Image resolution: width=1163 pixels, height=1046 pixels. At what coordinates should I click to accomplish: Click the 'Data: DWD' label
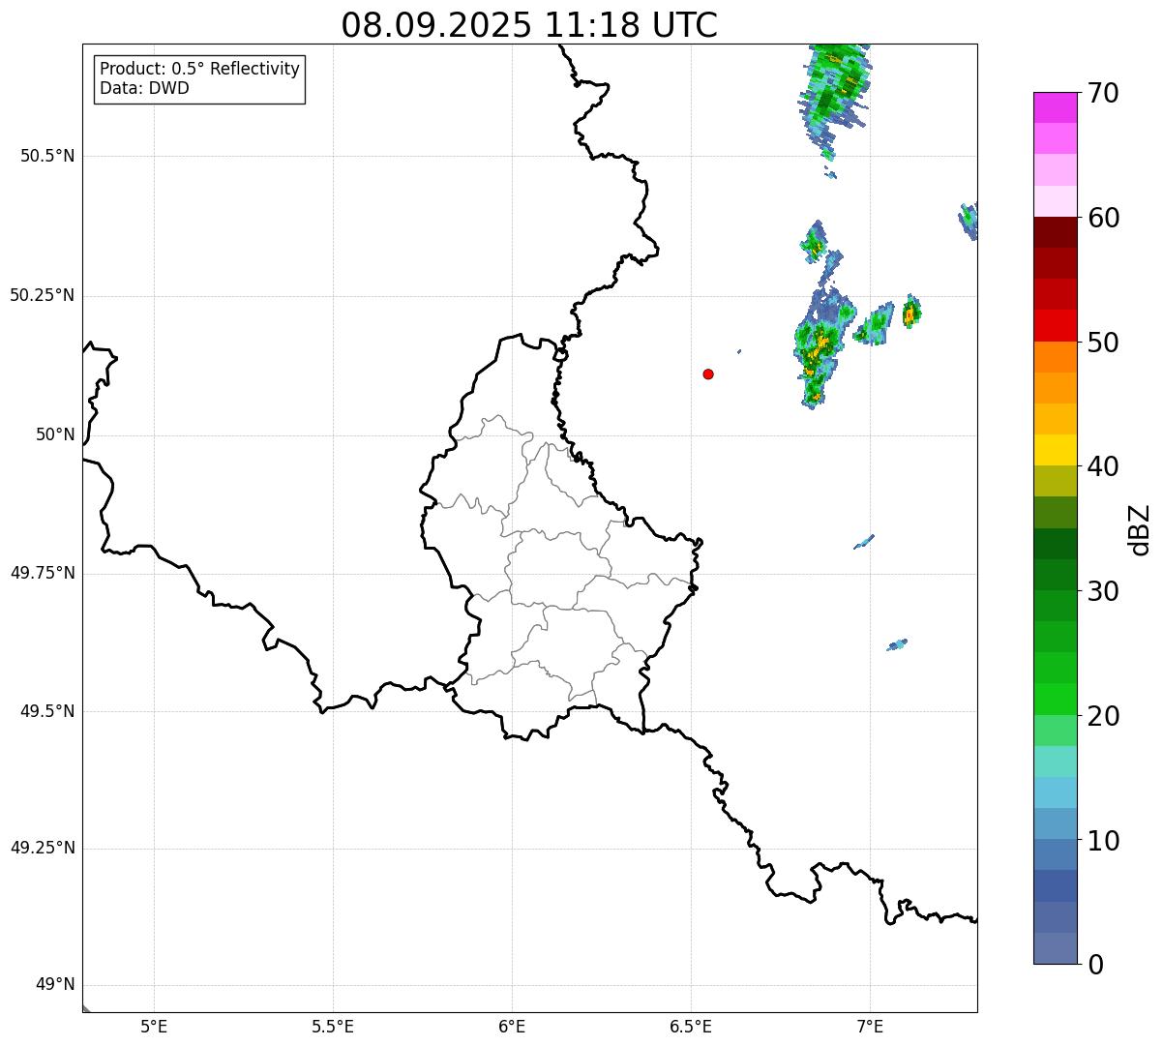[x=144, y=88]
